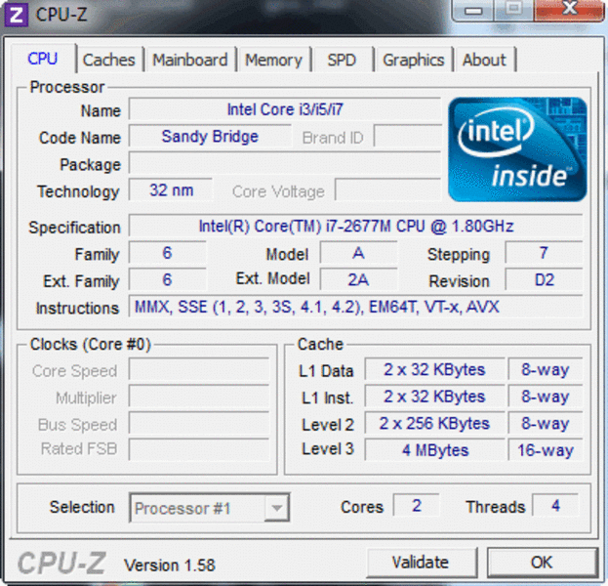Viewport: 608px width, 586px height.
Task: Go to the SPD tab
Action: coord(342,60)
